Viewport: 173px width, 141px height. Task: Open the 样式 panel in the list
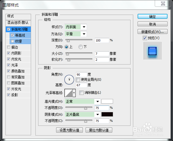click(18, 17)
